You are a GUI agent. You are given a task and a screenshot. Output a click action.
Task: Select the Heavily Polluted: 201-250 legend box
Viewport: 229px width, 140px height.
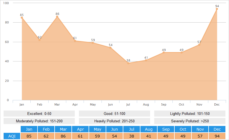click(x=115, y=121)
